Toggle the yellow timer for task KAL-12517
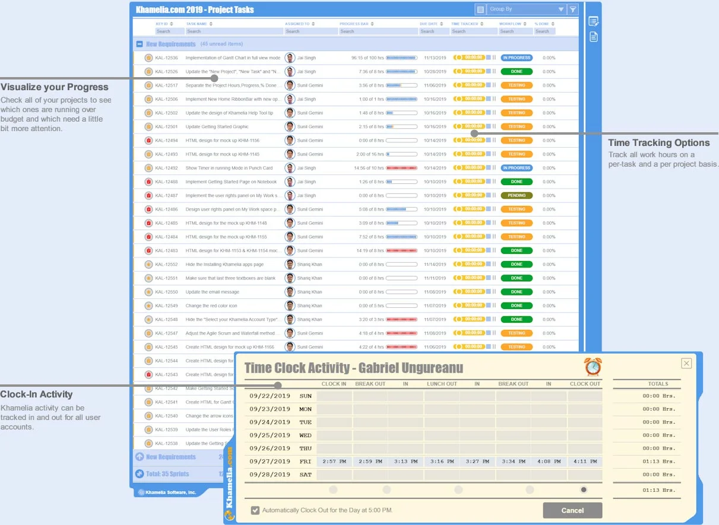Screen dimensions: 719x525 pos(469,85)
